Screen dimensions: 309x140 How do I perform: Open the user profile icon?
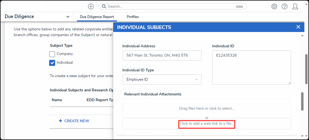tap(295, 7)
